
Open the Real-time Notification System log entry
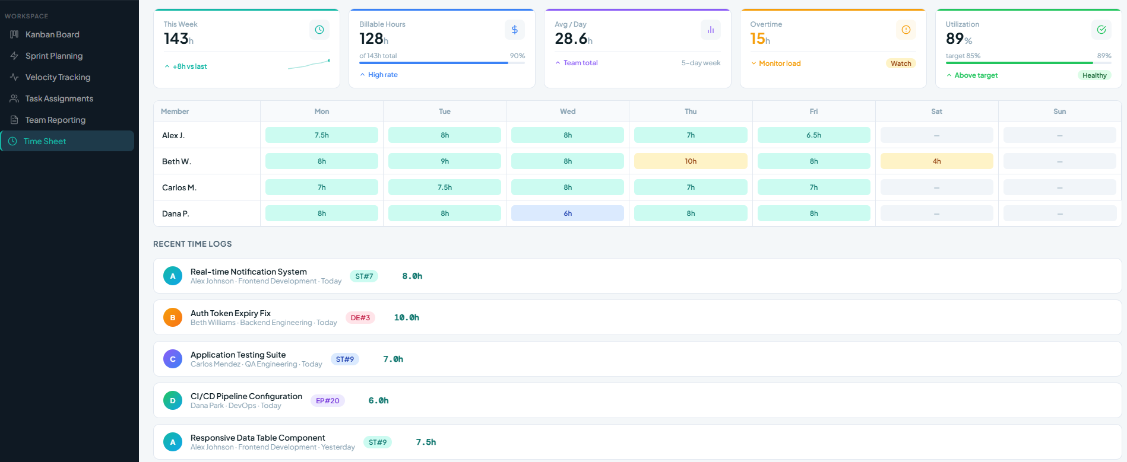click(248, 272)
